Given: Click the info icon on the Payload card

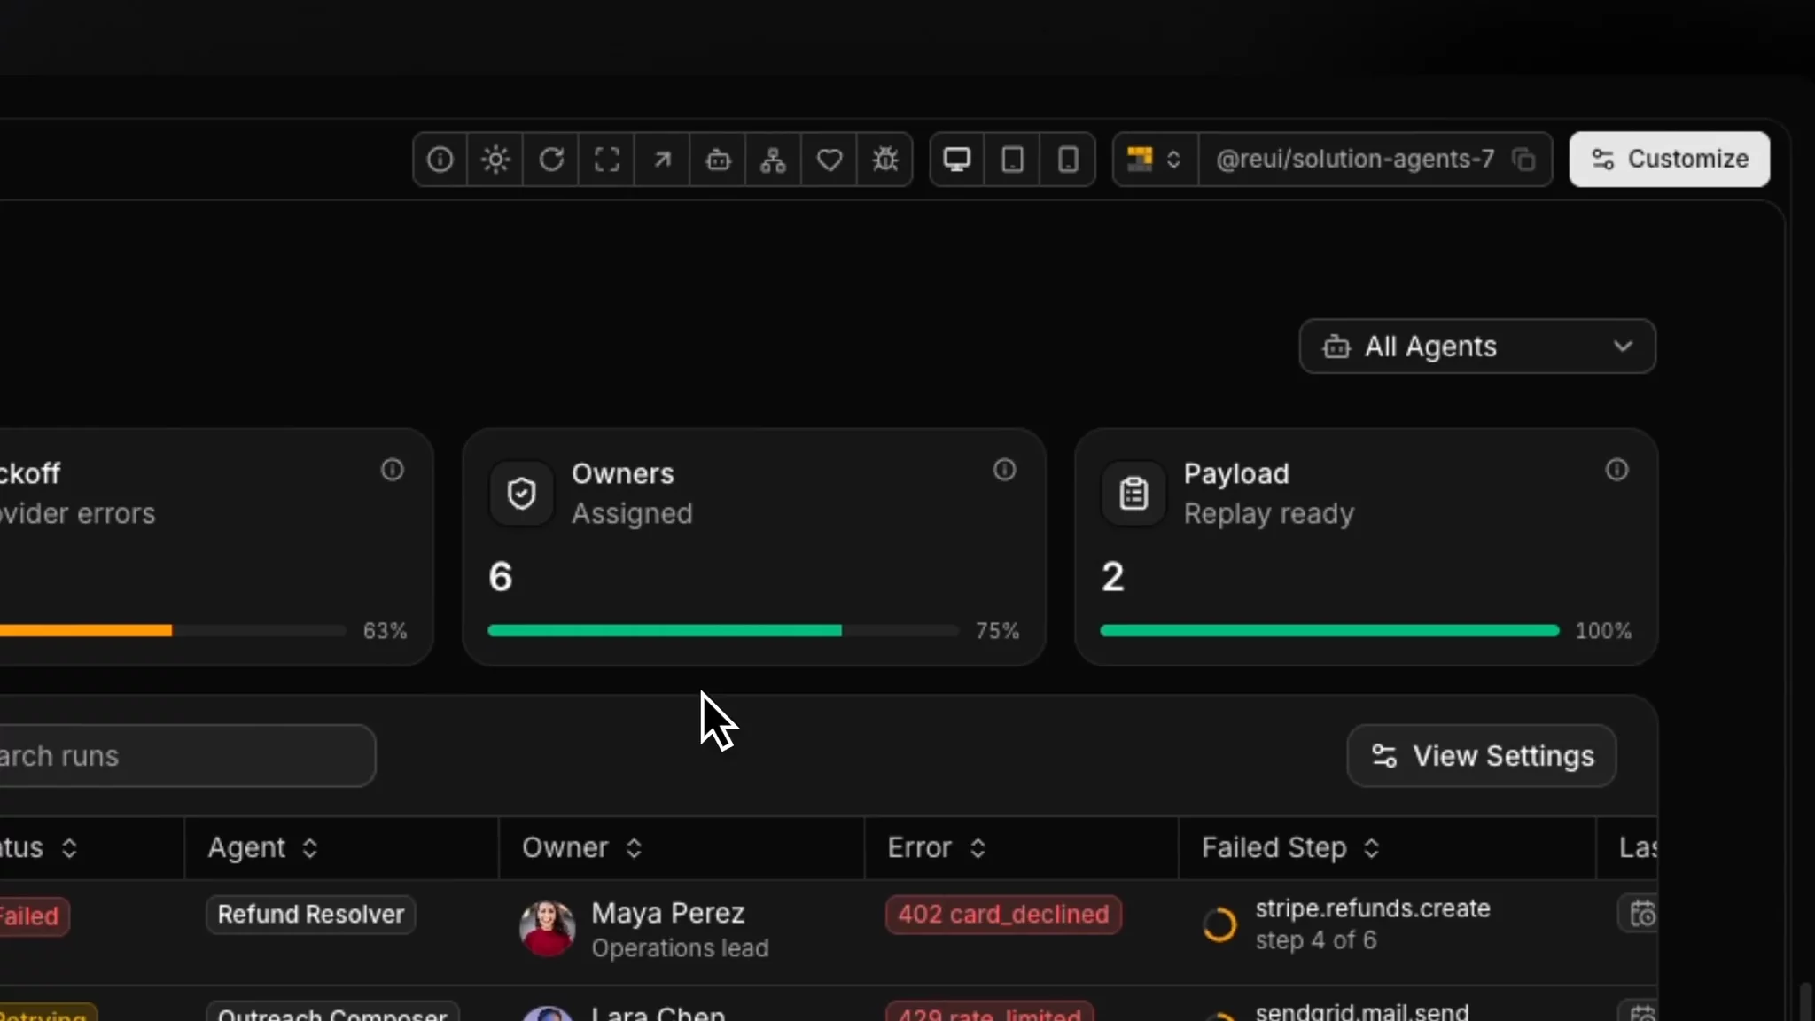Looking at the screenshot, I should point(1616,470).
